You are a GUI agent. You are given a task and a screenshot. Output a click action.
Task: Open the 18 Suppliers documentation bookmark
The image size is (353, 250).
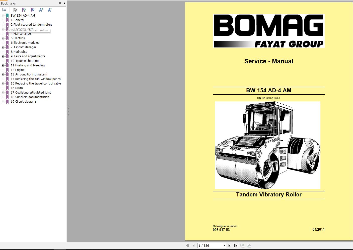point(30,97)
